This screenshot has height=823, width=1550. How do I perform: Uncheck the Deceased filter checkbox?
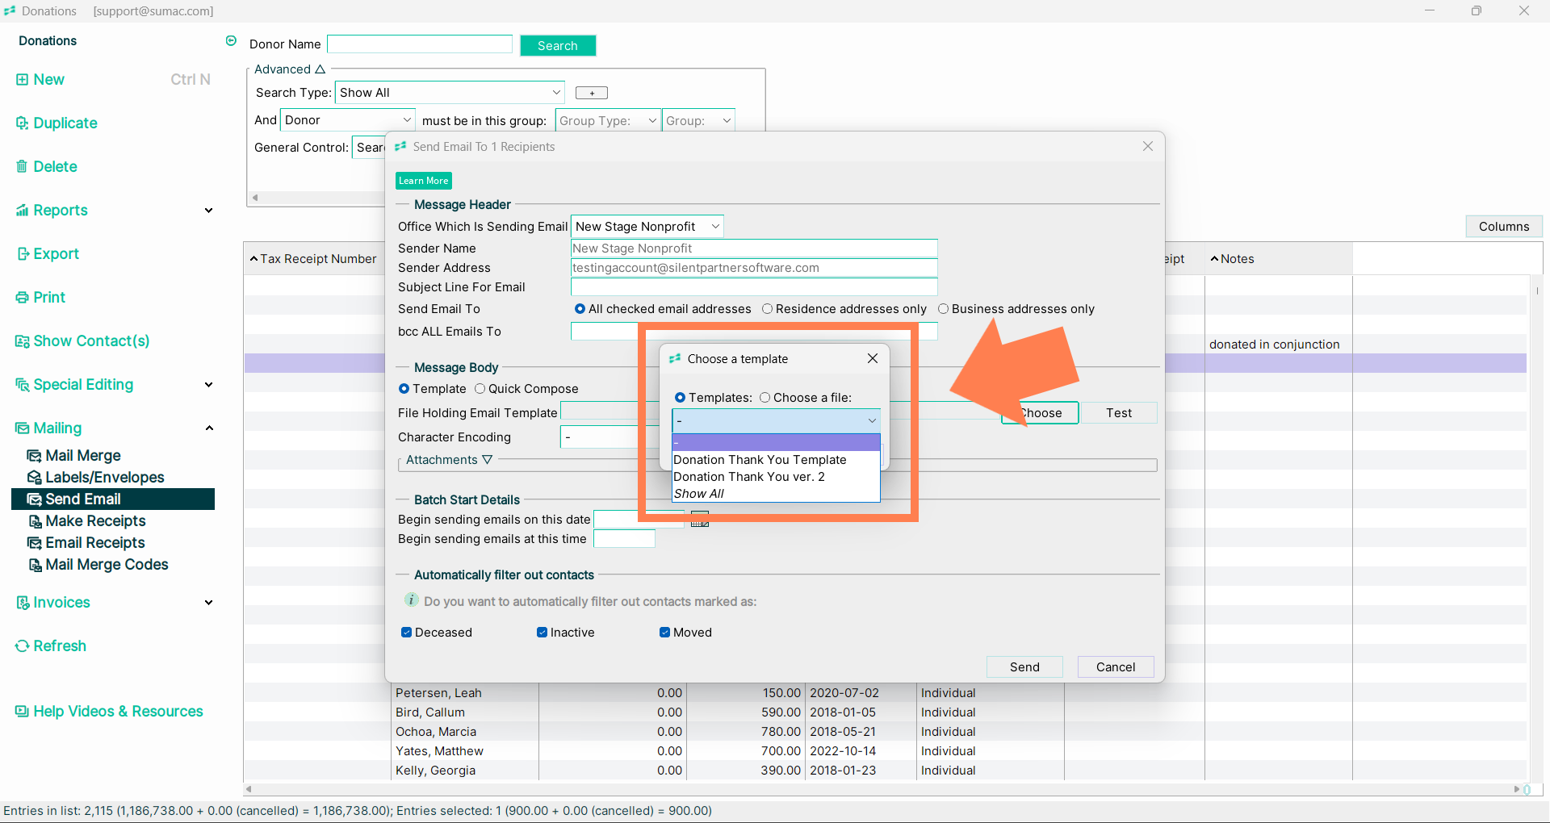(407, 633)
